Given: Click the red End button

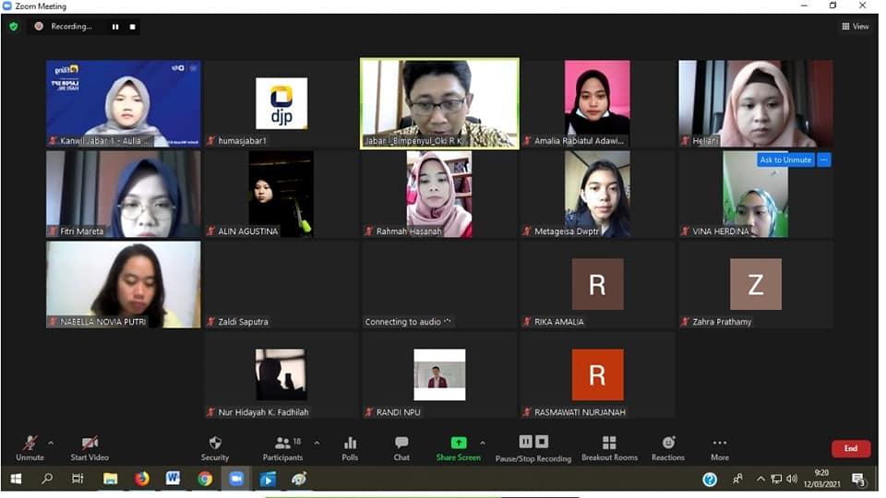Looking at the screenshot, I should 850,448.
